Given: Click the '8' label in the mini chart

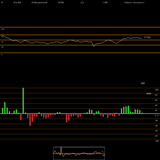Looking at the screenshot, I should point(102,152).
